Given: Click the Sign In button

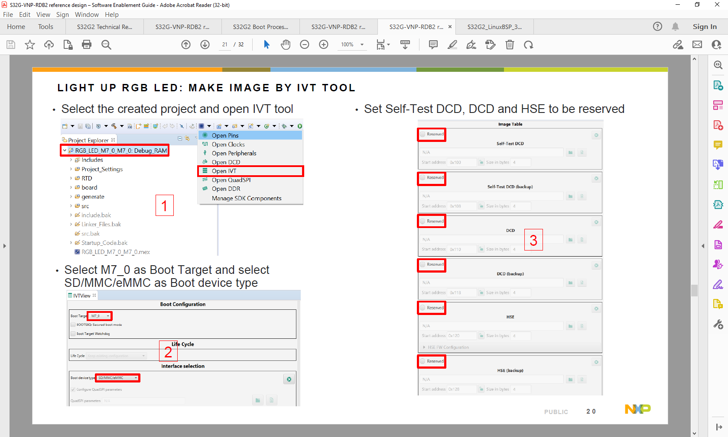Looking at the screenshot, I should tap(704, 26).
